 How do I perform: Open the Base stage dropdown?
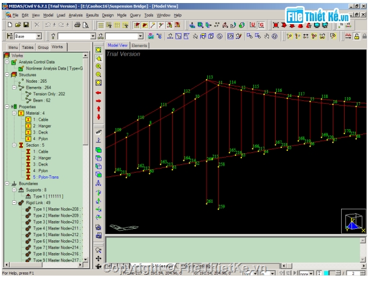click(39, 36)
